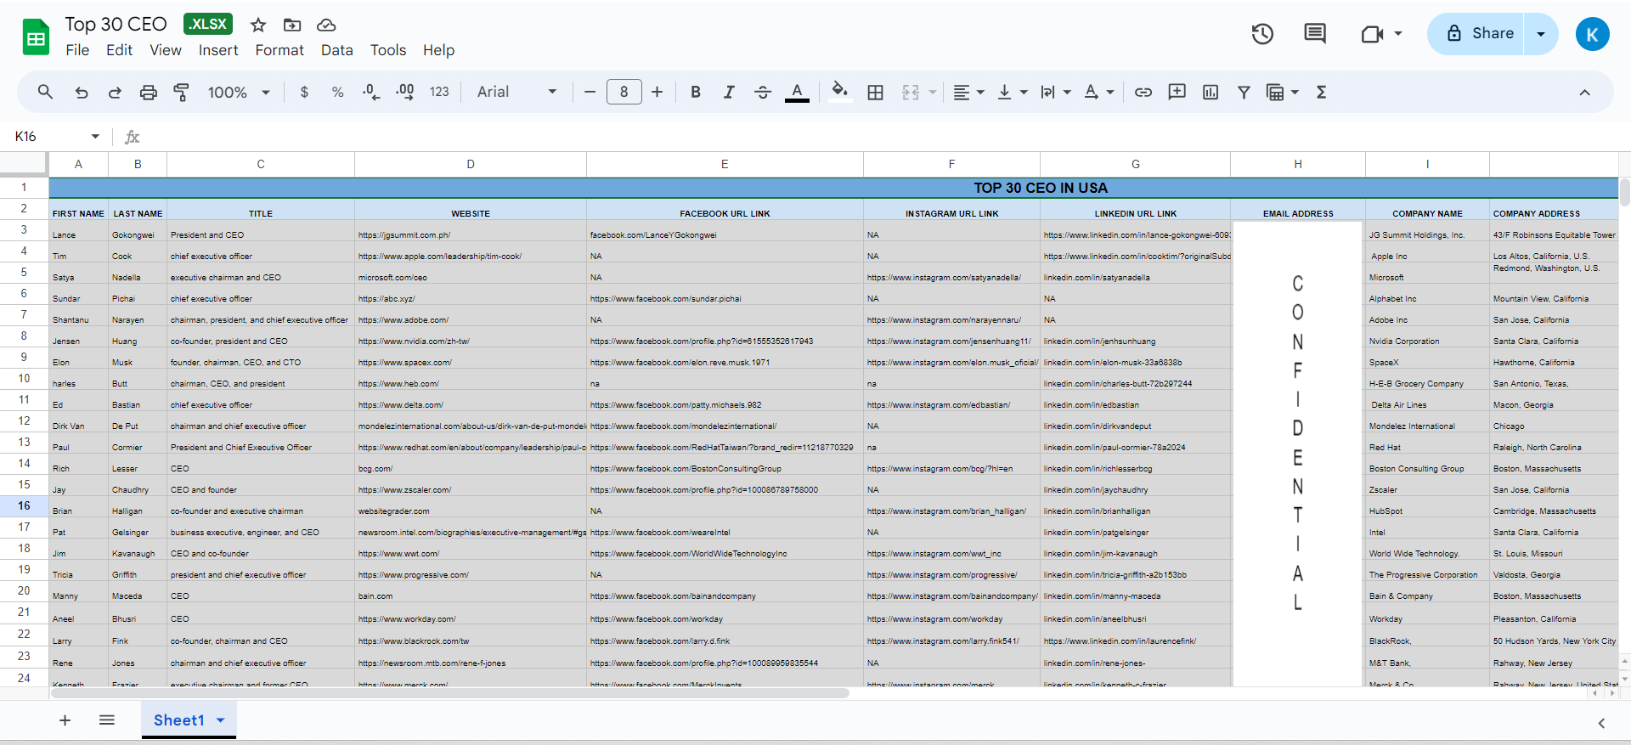Viewport: 1631px width, 745px height.
Task: Move document with folder icon
Action: pos(292,25)
